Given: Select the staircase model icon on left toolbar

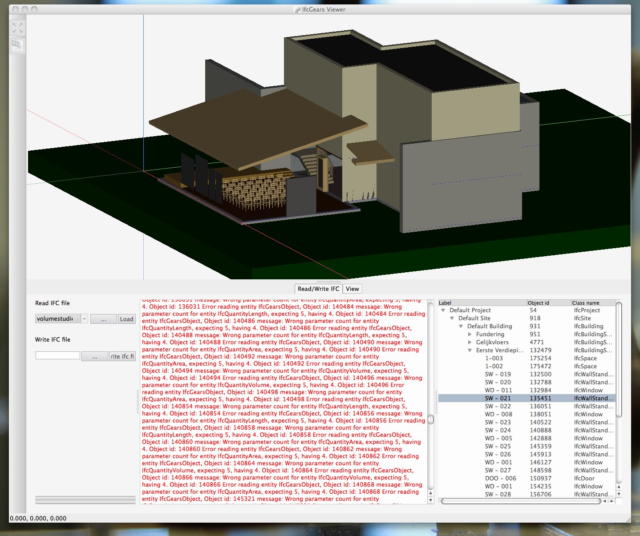Looking at the screenshot, I should (x=17, y=45).
